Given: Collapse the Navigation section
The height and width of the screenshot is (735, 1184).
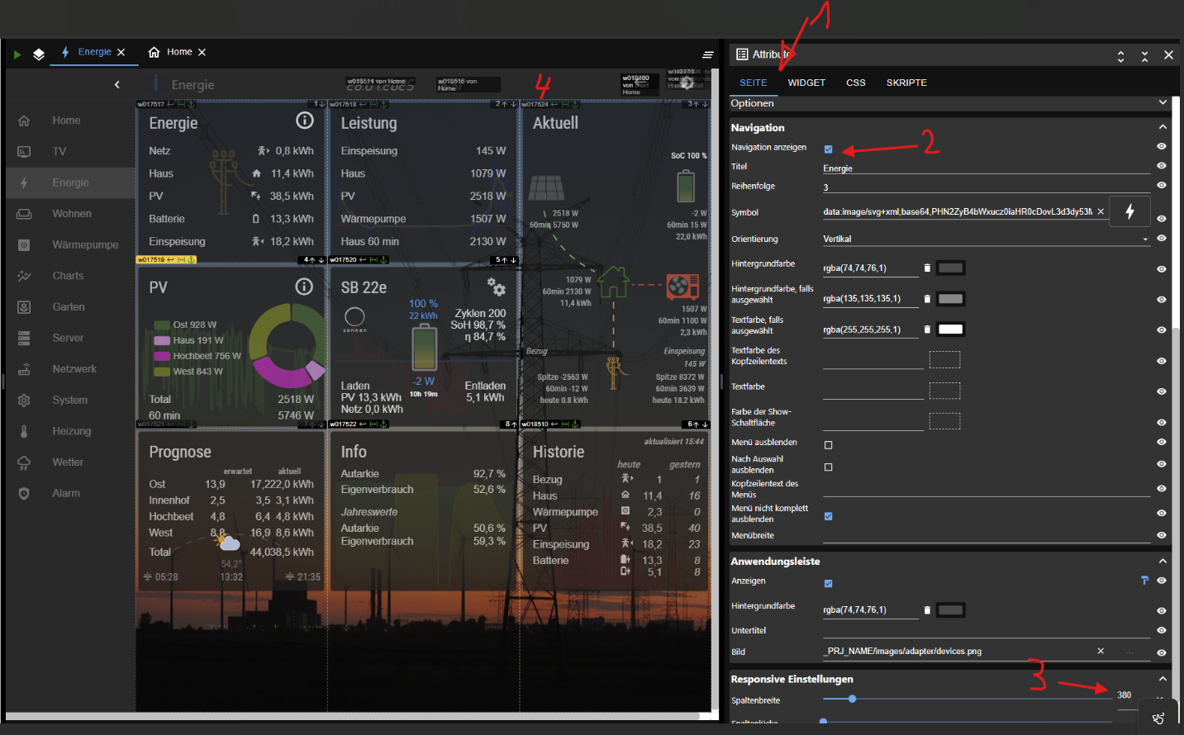Looking at the screenshot, I should pos(1163,127).
